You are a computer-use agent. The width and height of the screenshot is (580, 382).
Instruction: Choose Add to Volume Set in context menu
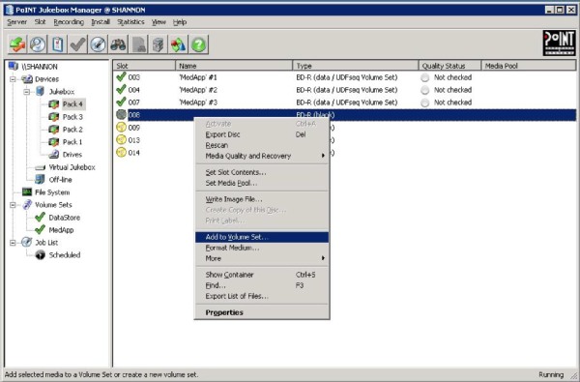coord(262,237)
